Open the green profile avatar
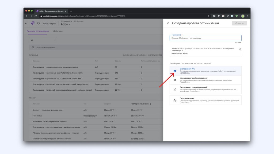 point(243,16)
